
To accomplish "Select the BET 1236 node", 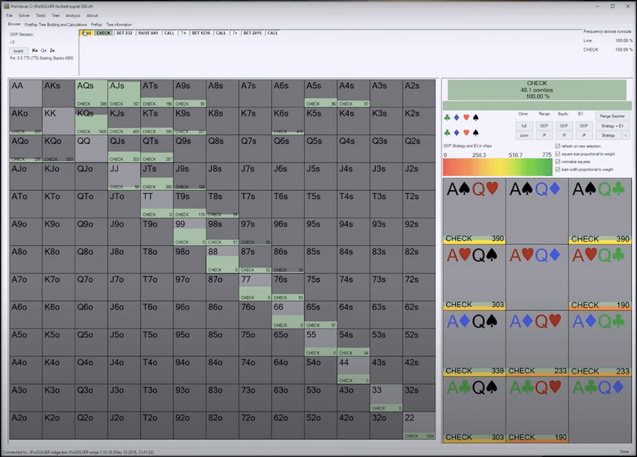I will click(x=201, y=33).
